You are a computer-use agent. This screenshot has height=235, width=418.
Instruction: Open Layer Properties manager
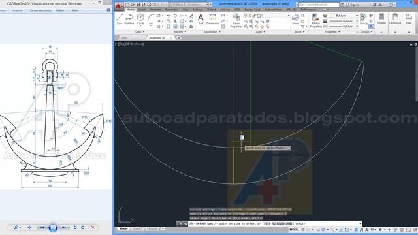(x=236, y=20)
